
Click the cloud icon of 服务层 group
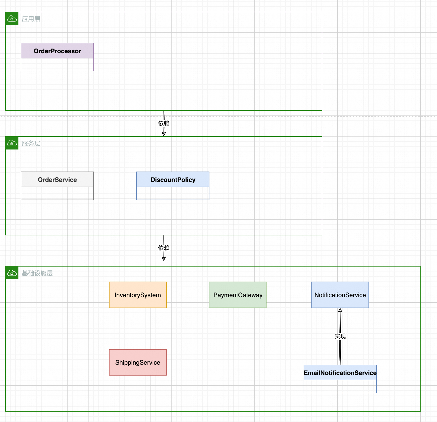click(x=12, y=143)
